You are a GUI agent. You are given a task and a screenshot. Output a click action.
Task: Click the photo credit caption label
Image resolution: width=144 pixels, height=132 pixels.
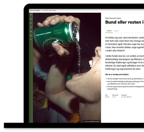coord(92,122)
